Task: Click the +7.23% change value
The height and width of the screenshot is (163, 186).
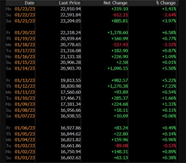Action: 169,86
